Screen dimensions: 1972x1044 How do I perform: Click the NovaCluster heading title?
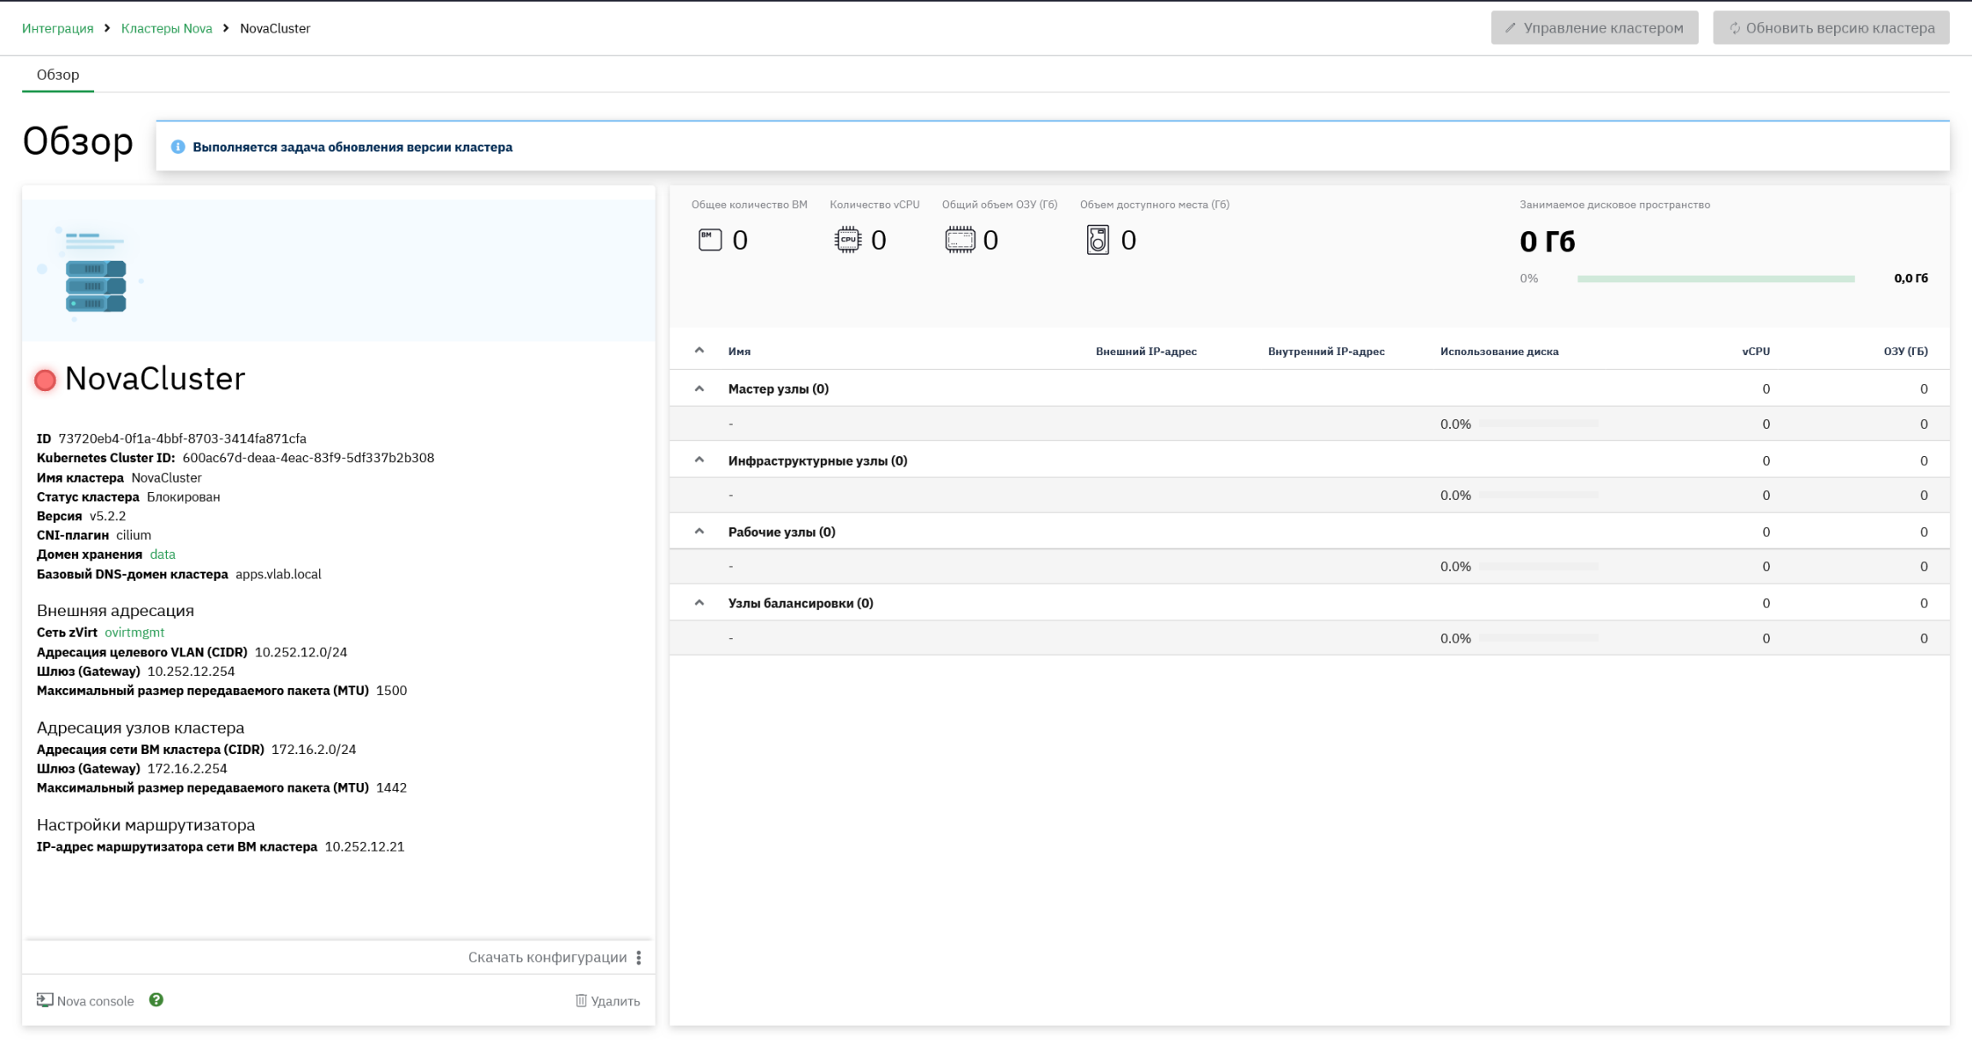pos(155,379)
